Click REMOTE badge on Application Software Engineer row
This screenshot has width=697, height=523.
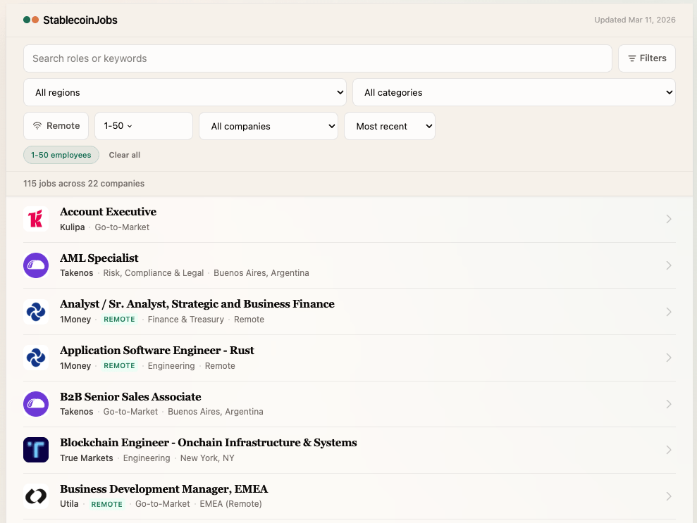[x=119, y=366]
